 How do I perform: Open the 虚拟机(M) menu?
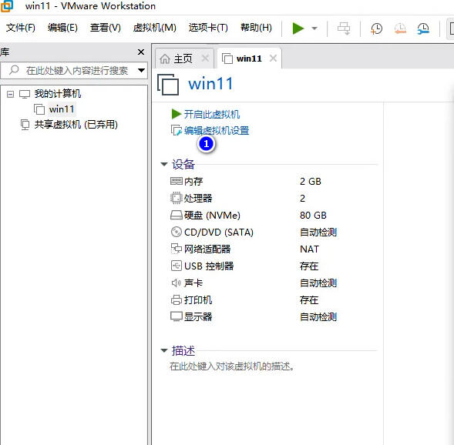[x=155, y=28]
